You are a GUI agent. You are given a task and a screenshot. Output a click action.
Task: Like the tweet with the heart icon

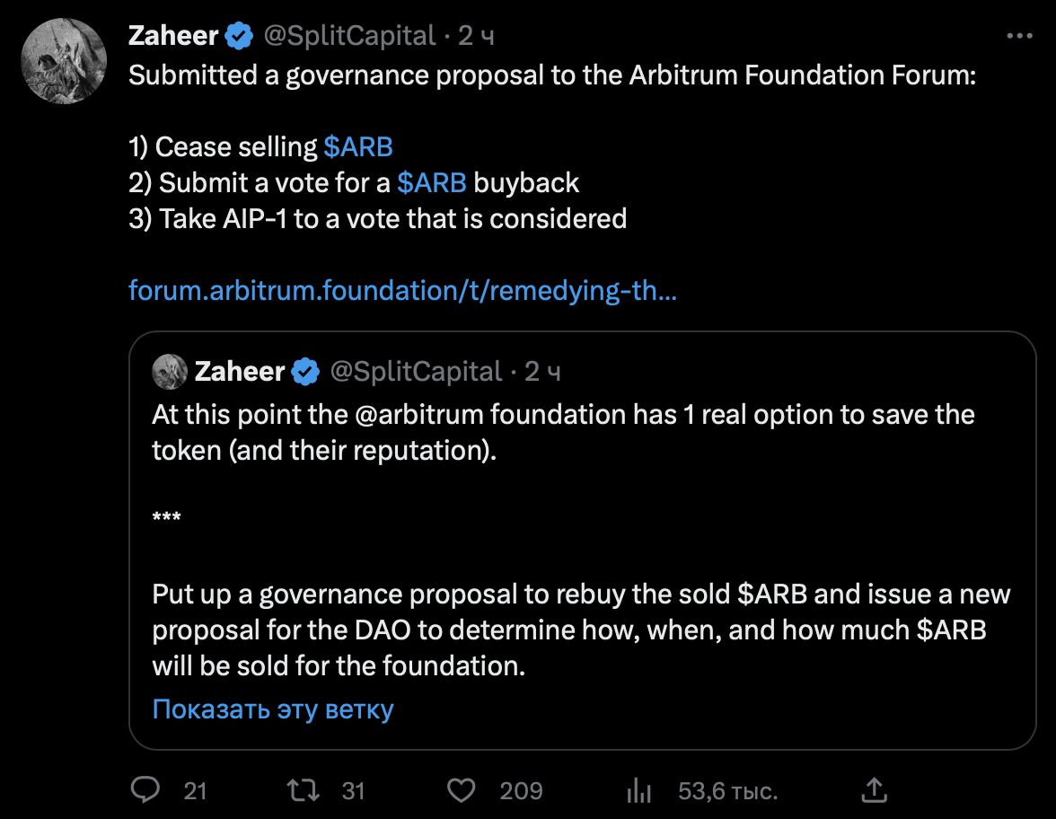tap(462, 790)
